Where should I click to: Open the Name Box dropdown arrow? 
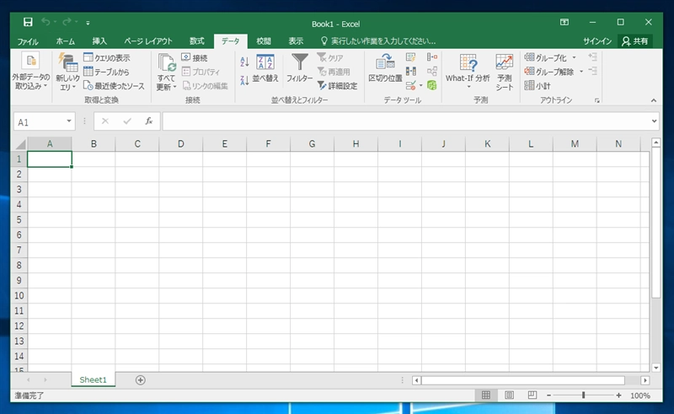(x=69, y=121)
